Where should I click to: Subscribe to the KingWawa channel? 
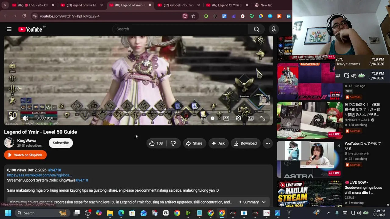point(61,143)
